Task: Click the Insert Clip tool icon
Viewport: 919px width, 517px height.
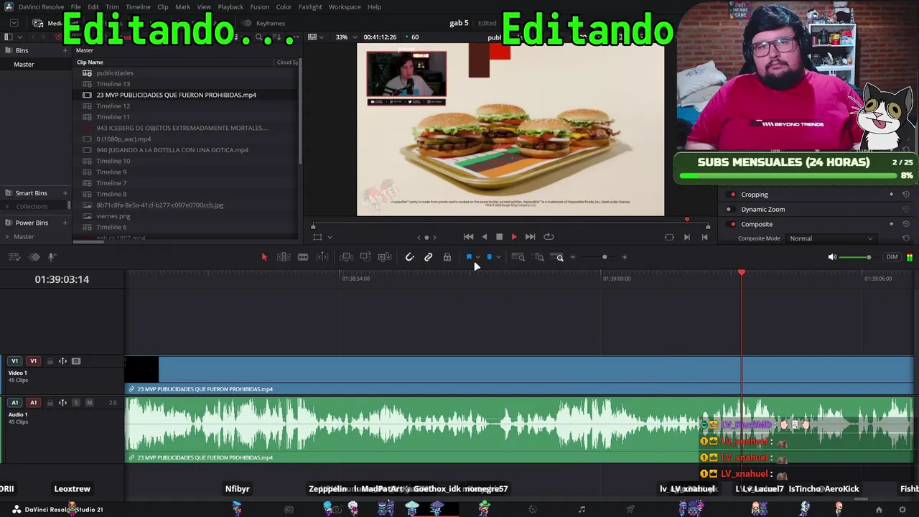Action: click(x=346, y=257)
